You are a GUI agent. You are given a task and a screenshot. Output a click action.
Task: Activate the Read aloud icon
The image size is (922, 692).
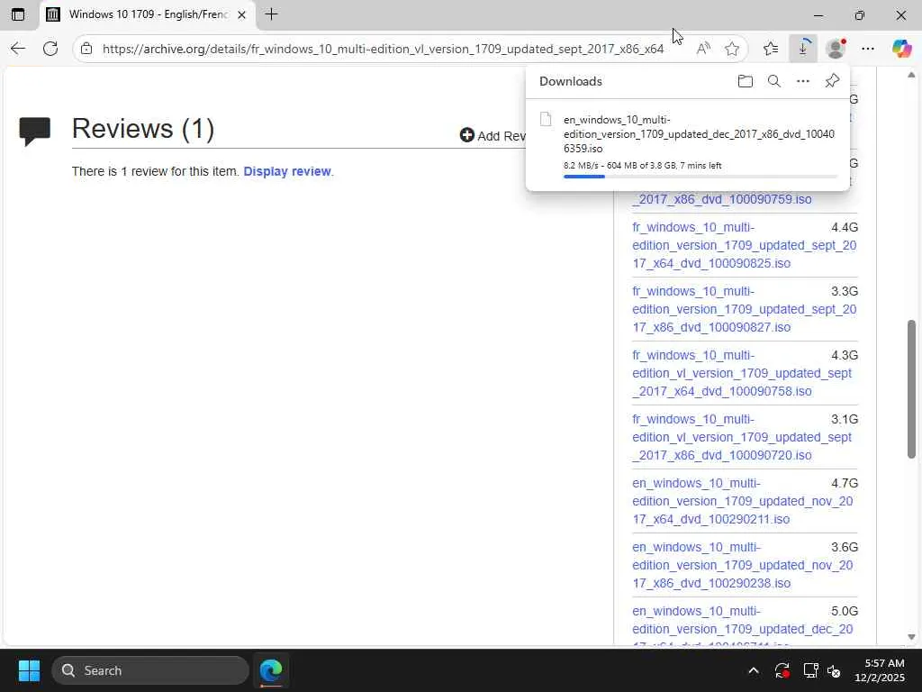pyautogui.click(x=703, y=49)
